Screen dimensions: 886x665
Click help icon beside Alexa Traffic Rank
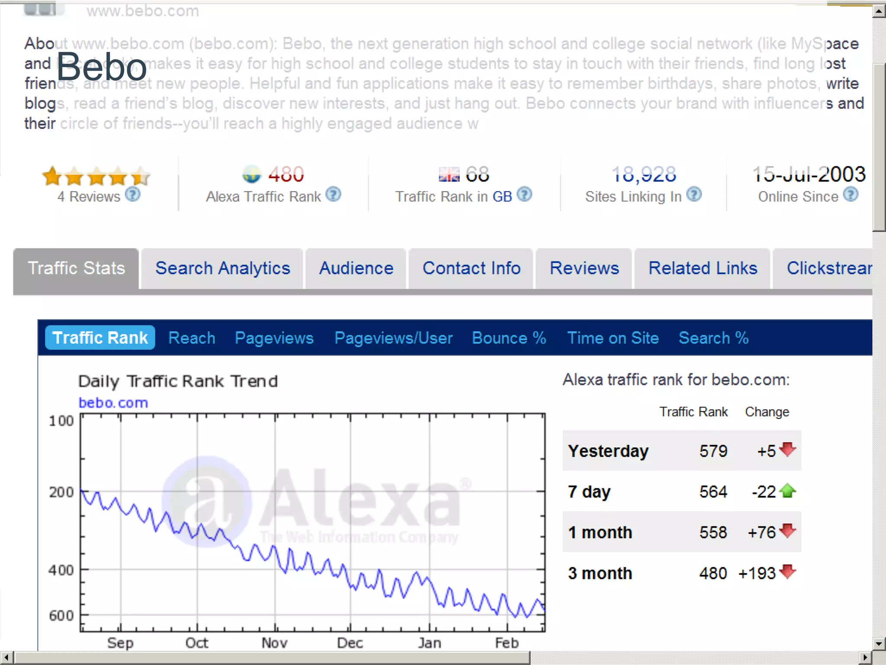click(333, 194)
